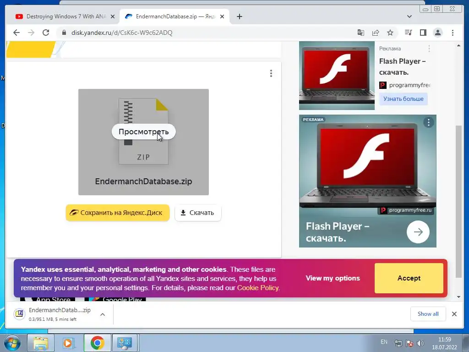Show all downloads
This screenshot has width=469, height=352.
pyautogui.click(x=428, y=314)
